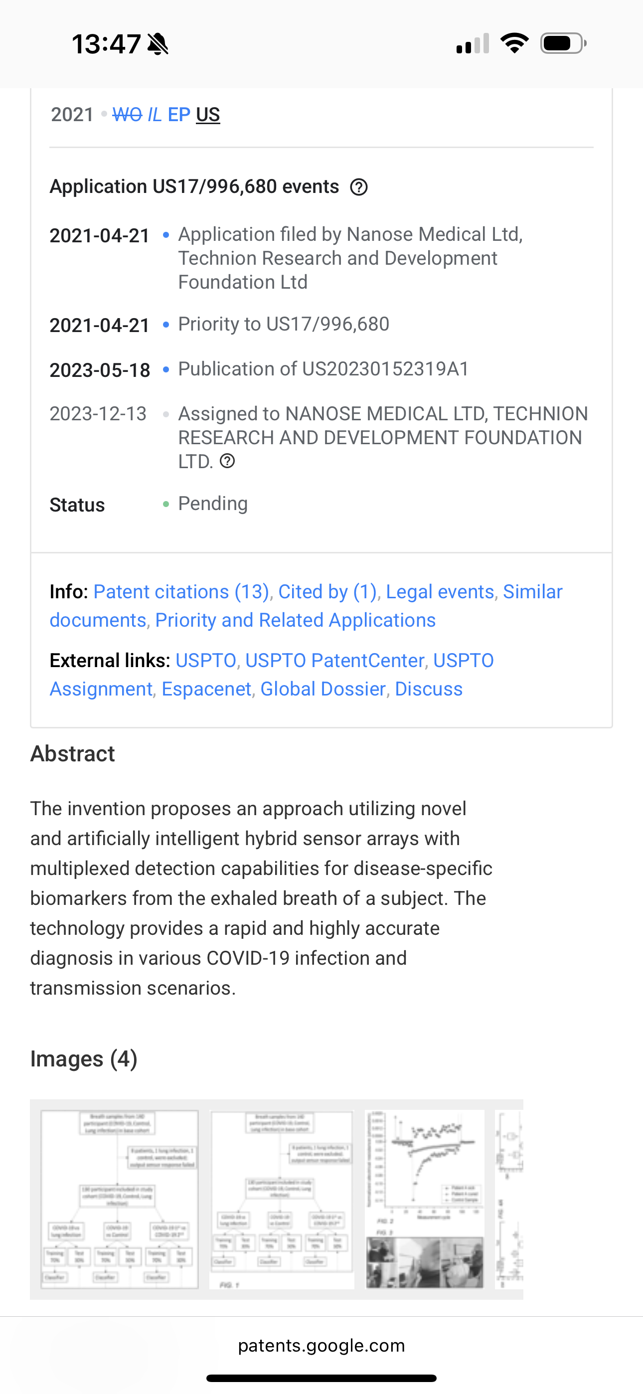Open the Global Dossier link

(322, 689)
